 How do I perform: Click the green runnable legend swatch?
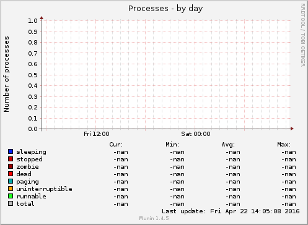point(11,196)
